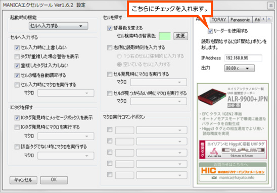Toggle セルの幅を自動調節する checkbox
The width and height of the screenshot is (277, 193).
(x=17, y=76)
